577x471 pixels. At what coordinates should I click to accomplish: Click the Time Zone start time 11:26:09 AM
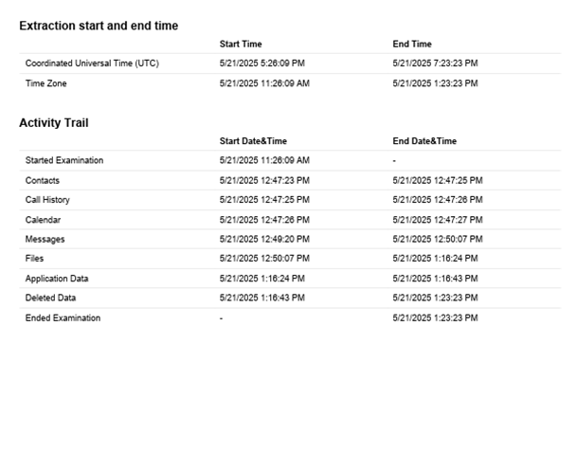pos(264,83)
